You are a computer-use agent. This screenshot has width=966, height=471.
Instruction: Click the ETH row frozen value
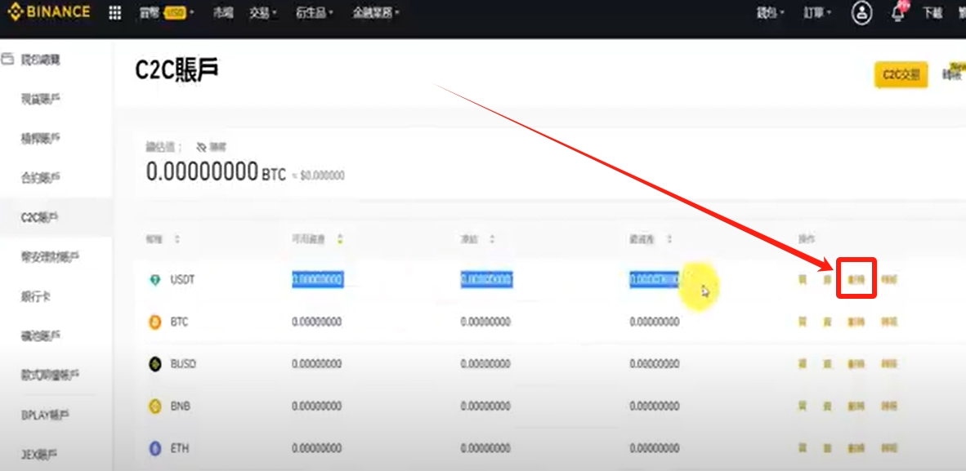coord(485,448)
